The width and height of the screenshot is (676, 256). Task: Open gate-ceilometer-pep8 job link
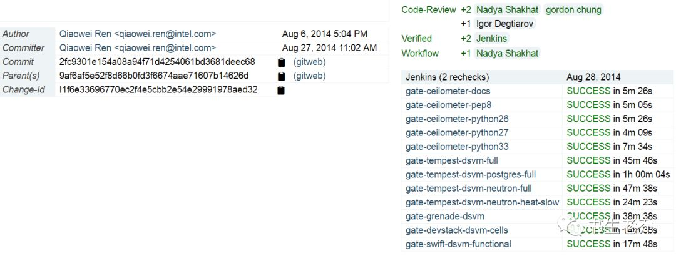click(x=448, y=105)
